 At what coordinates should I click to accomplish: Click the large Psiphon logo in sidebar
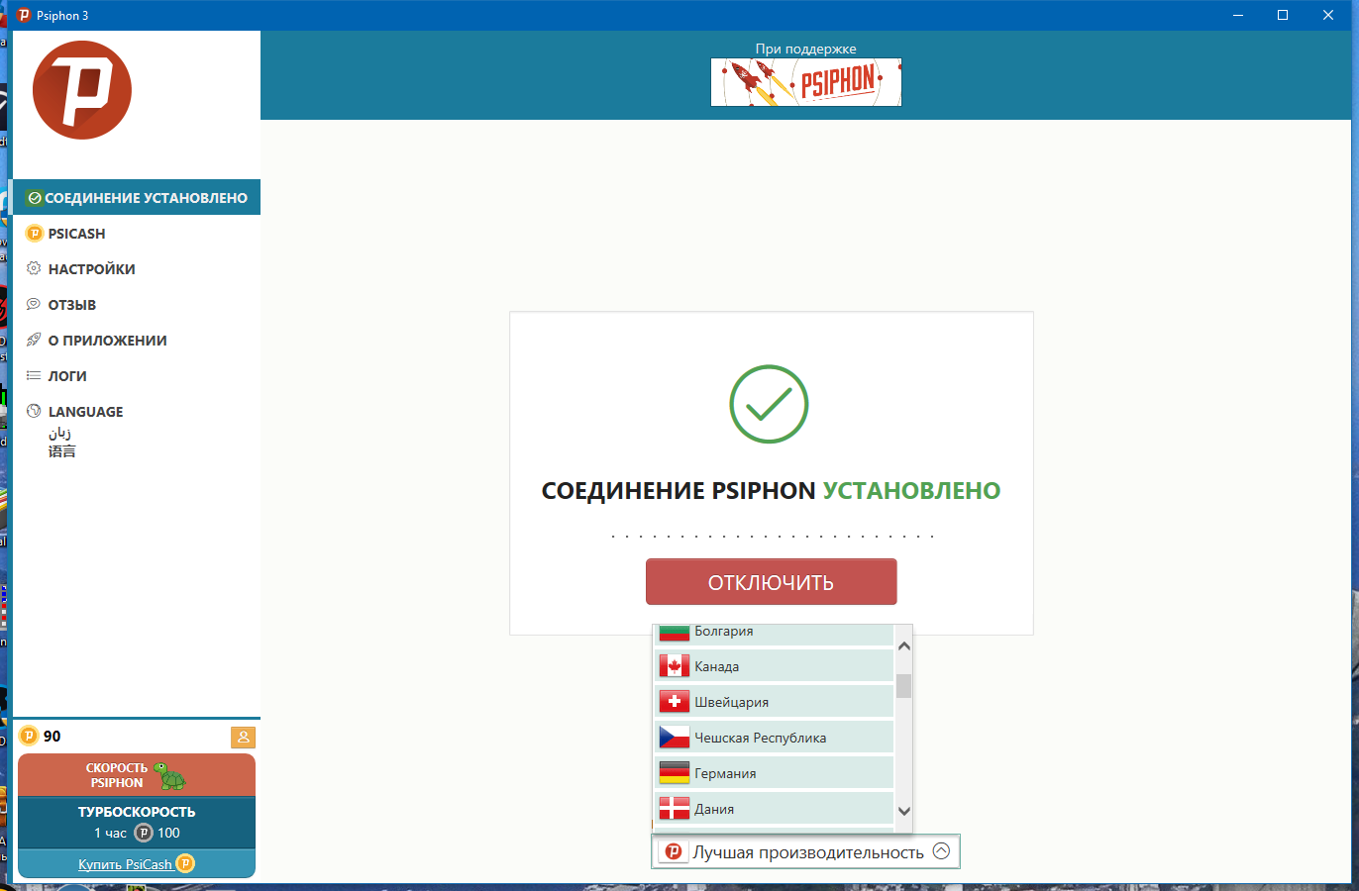[x=82, y=90]
